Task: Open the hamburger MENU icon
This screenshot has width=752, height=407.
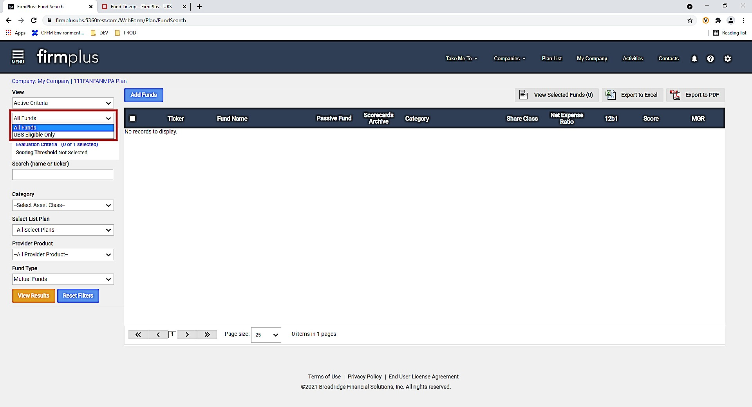Action: pos(18,57)
